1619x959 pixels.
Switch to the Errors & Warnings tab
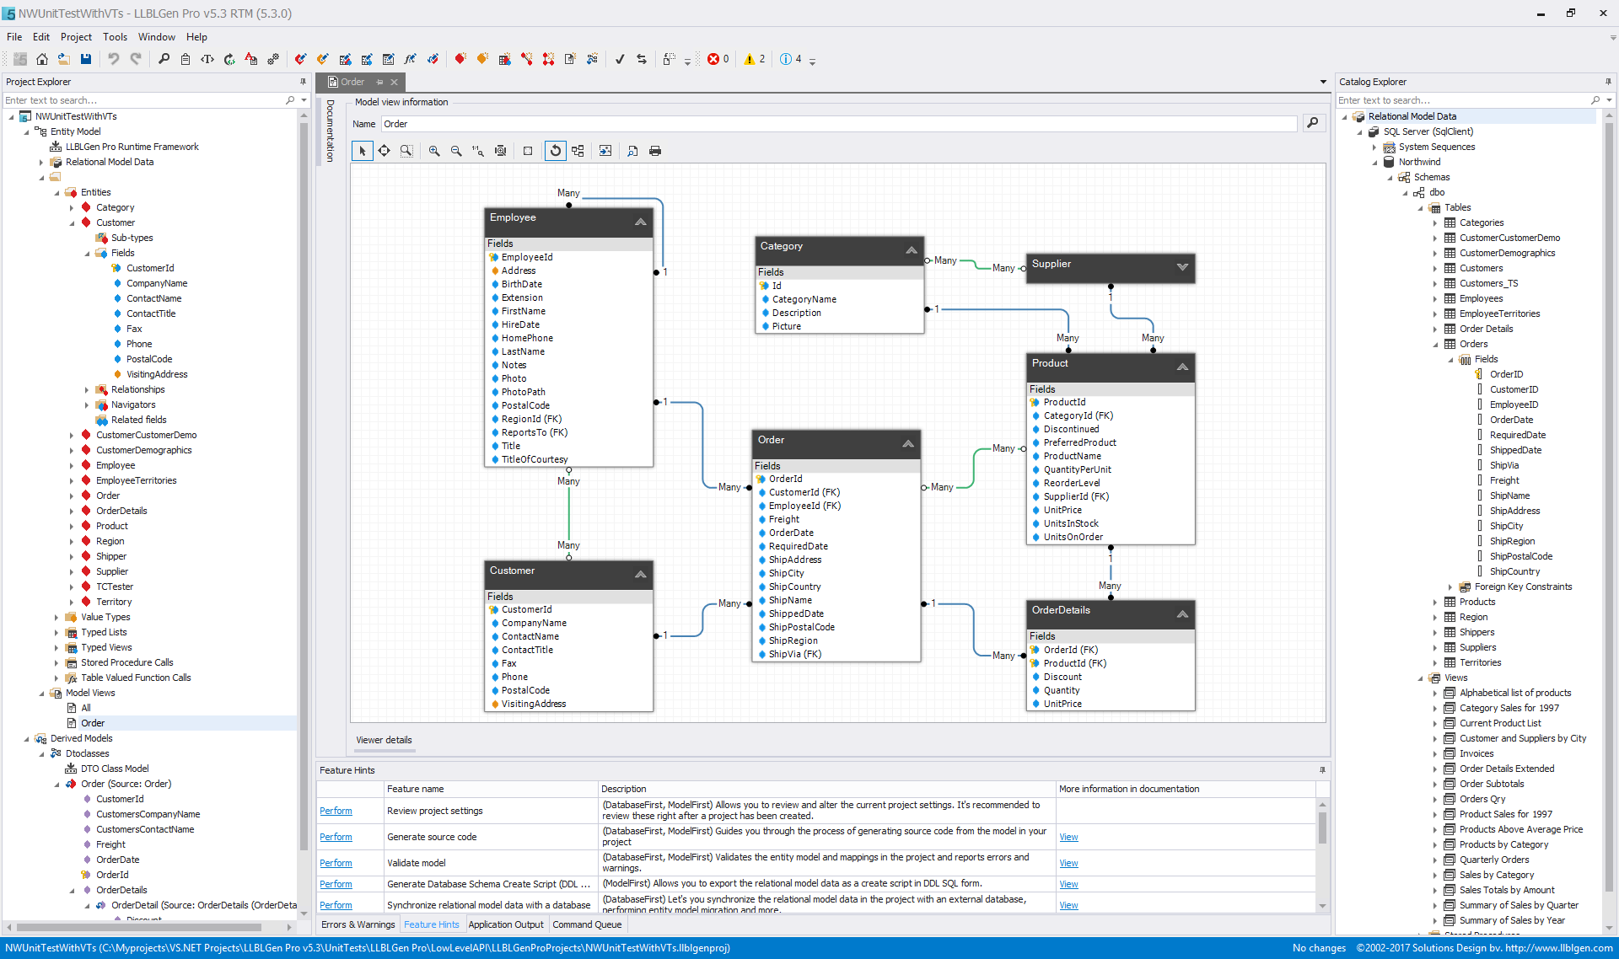(x=358, y=924)
